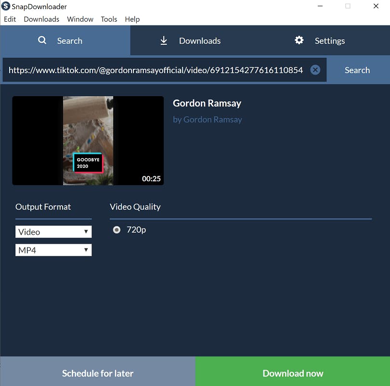Viewport: 390px width, 386px height.
Task: Click the 'Gordon Ramsay' video title
Action: 207,103
